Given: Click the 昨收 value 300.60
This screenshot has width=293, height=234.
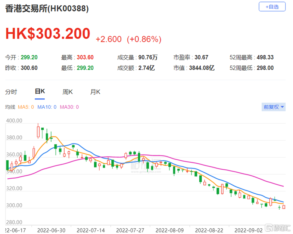Looking at the screenshot, I should [29, 68].
